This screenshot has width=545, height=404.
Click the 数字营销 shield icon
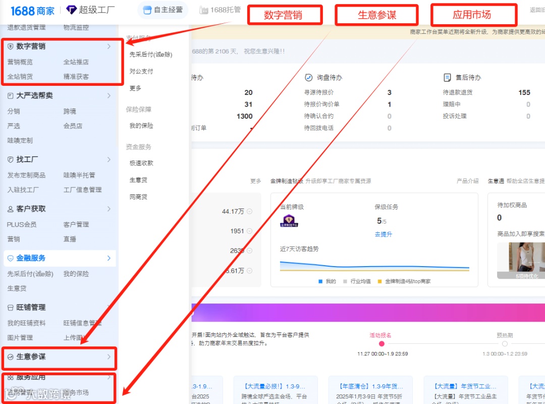11,46
